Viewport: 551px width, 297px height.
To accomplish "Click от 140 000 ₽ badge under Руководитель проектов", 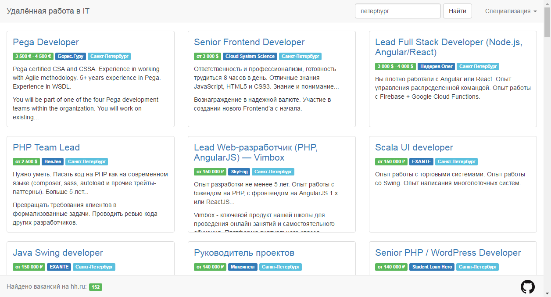I will pos(210,267).
